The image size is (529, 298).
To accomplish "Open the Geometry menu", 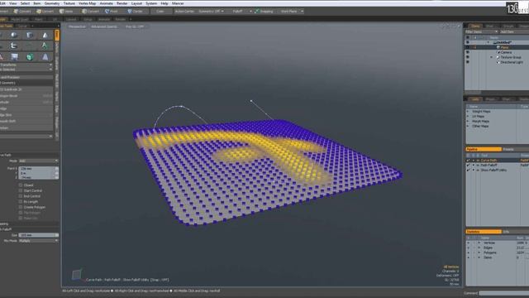I will [x=52, y=3].
